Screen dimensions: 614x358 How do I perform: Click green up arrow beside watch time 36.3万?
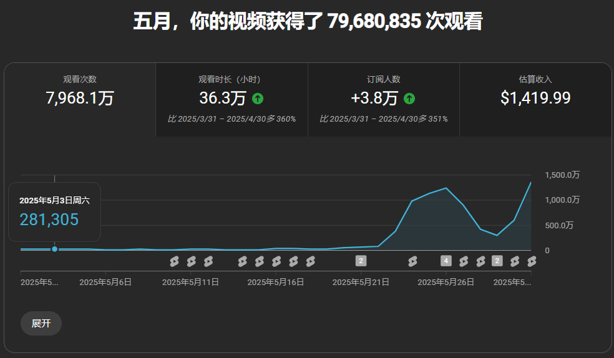[x=258, y=98]
